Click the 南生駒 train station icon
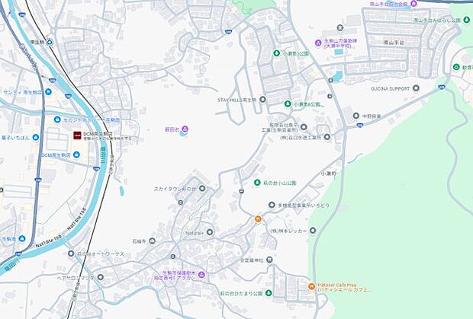 coord(50,43)
